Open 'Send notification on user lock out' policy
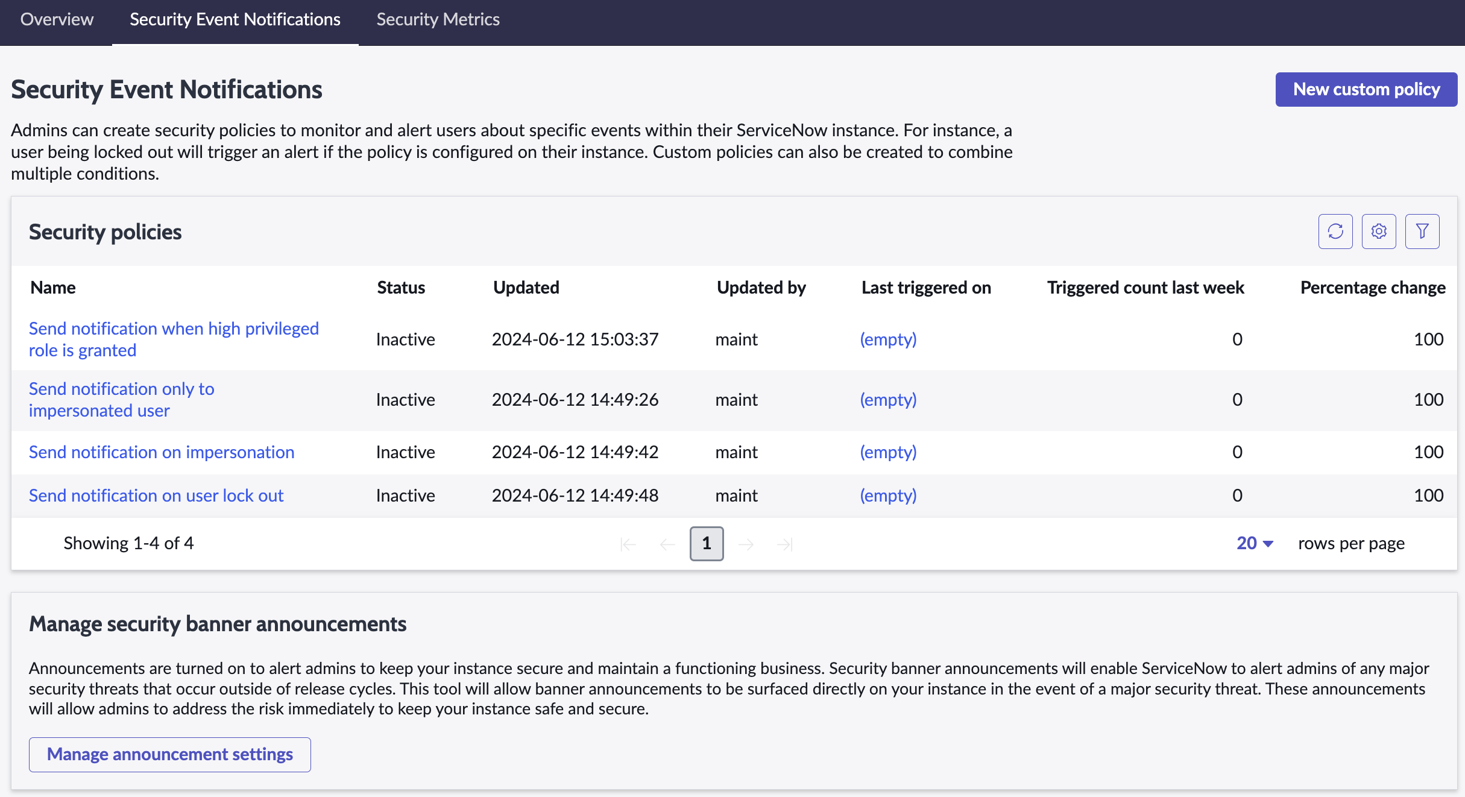The height and width of the screenshot is (797, 1465). click(156, 496)
